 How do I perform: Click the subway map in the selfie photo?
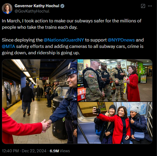point(134,109)
